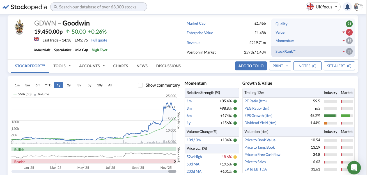Viewport: 367px width, 175px height.
Task: Open the PRINT dropdown
Action: [x=280, y=66]
